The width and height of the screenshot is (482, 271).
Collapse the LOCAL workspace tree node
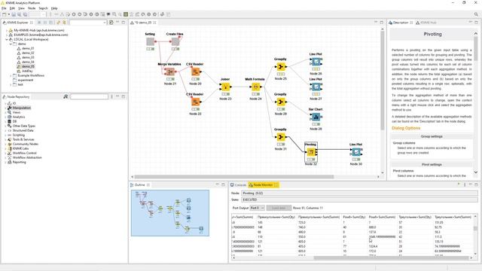coord(7,40)
